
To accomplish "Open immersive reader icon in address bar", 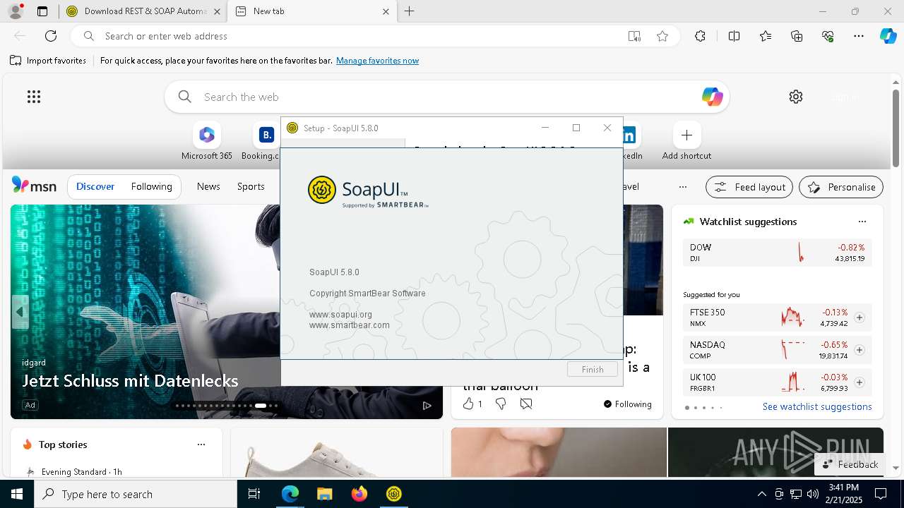I will 634,36.
